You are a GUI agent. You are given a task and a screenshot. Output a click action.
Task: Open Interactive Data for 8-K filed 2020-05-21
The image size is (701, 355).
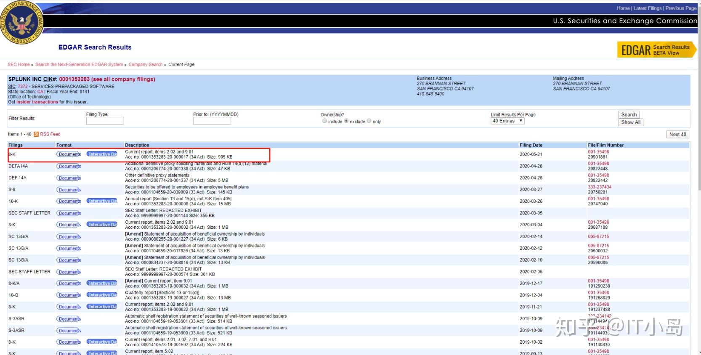click(102, 154)
